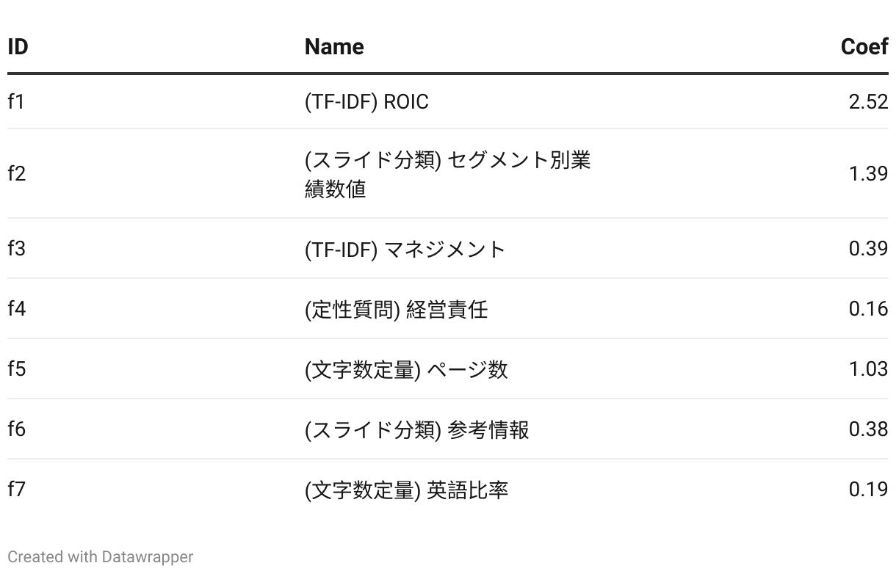Click the (文字数定量) ページ数 cell
The width and height of the screenshot is (896, 574).
pyautogui.click(x=406, y=369)
